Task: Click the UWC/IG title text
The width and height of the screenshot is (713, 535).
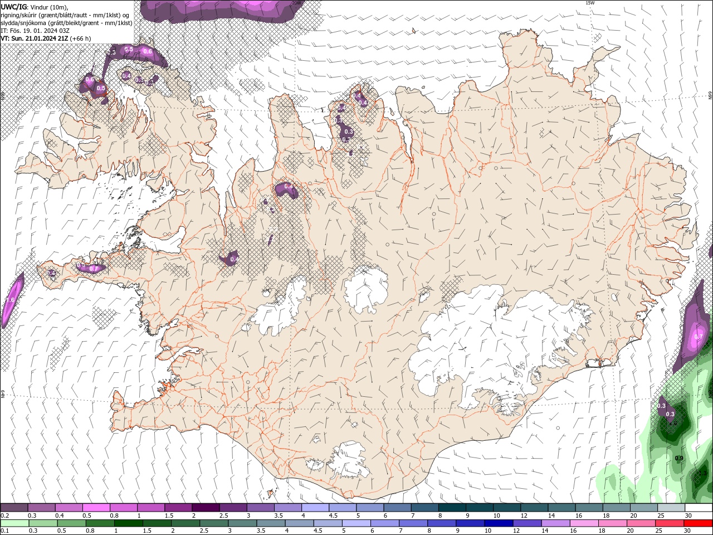Action: pyautogui.click(x=13, y=6)
